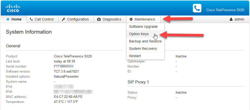
Task: Click the phone handset icon in header
Action: click(x=197, y=8)
